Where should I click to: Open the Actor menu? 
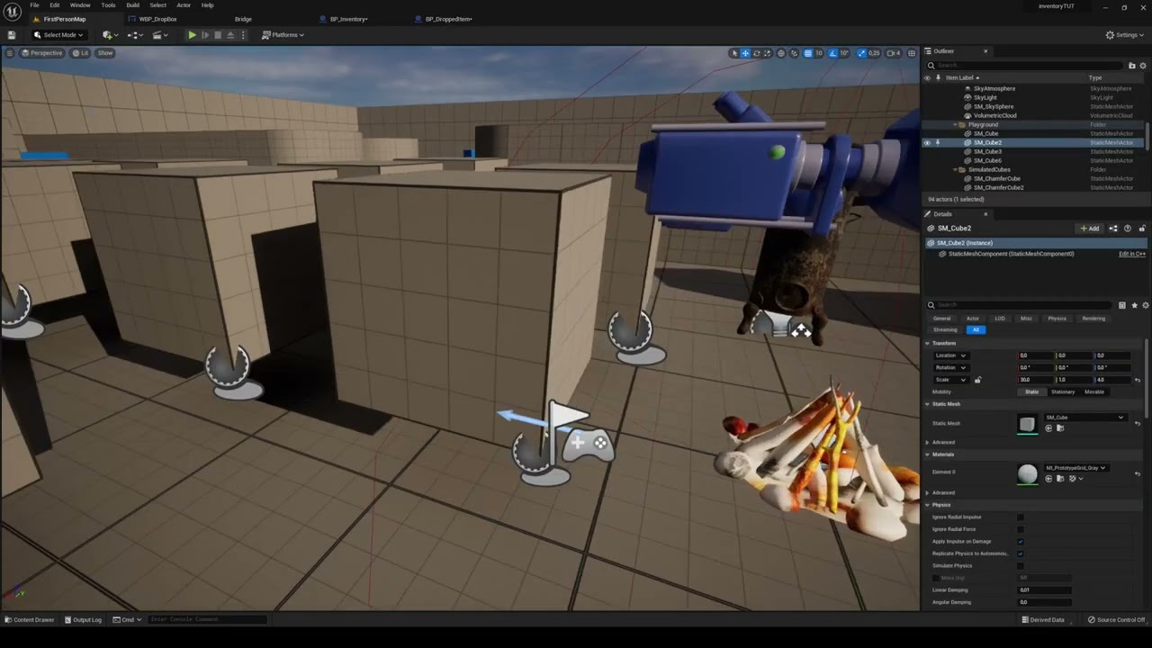tap(184, 5)
